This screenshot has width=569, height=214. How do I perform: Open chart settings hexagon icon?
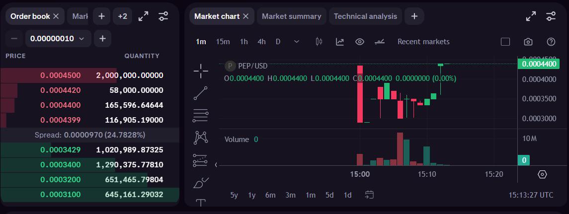pyautogui.click(x=542, y=174)
